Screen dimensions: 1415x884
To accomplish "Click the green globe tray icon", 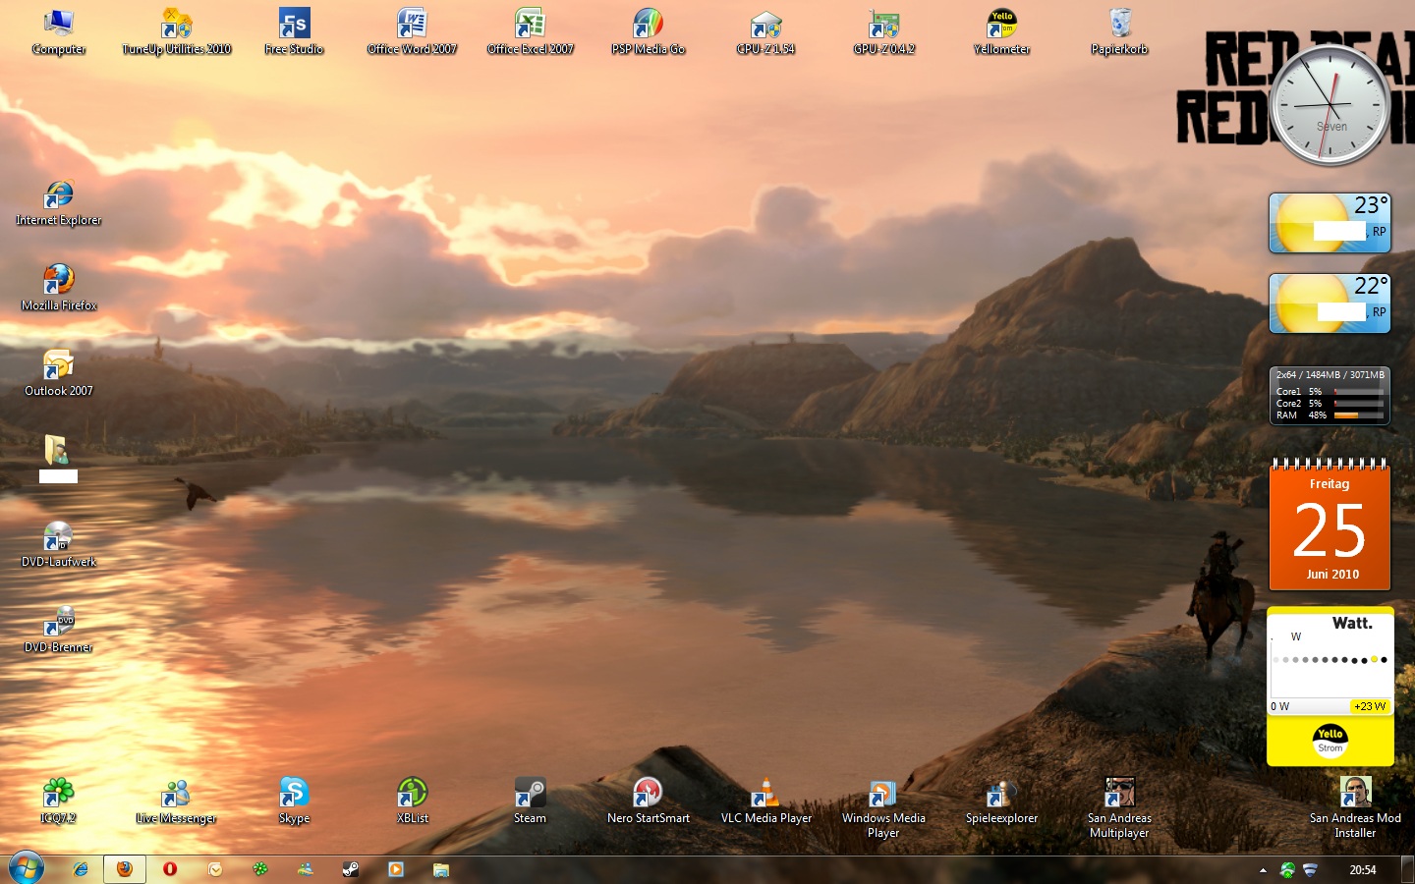I will pyautogui.click(x=1287, y=869).
